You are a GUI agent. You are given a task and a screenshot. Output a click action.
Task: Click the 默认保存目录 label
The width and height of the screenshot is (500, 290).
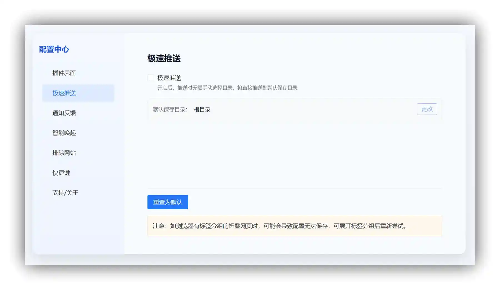click(169, 109)
